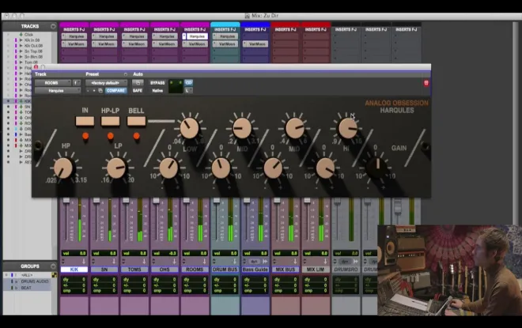Select the ALL group in Groups list
522x328 pixels.
pos(27,275)
